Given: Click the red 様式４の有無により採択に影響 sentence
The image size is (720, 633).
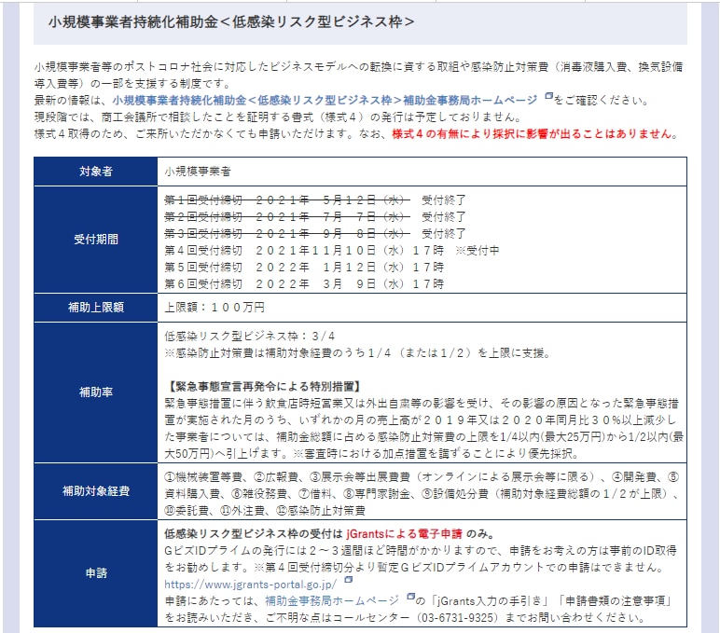Looking at the screenshot, I should click(x=534, y=133).
